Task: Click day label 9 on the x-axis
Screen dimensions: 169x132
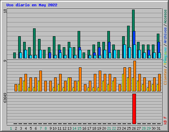Action: tap(51, 128)
